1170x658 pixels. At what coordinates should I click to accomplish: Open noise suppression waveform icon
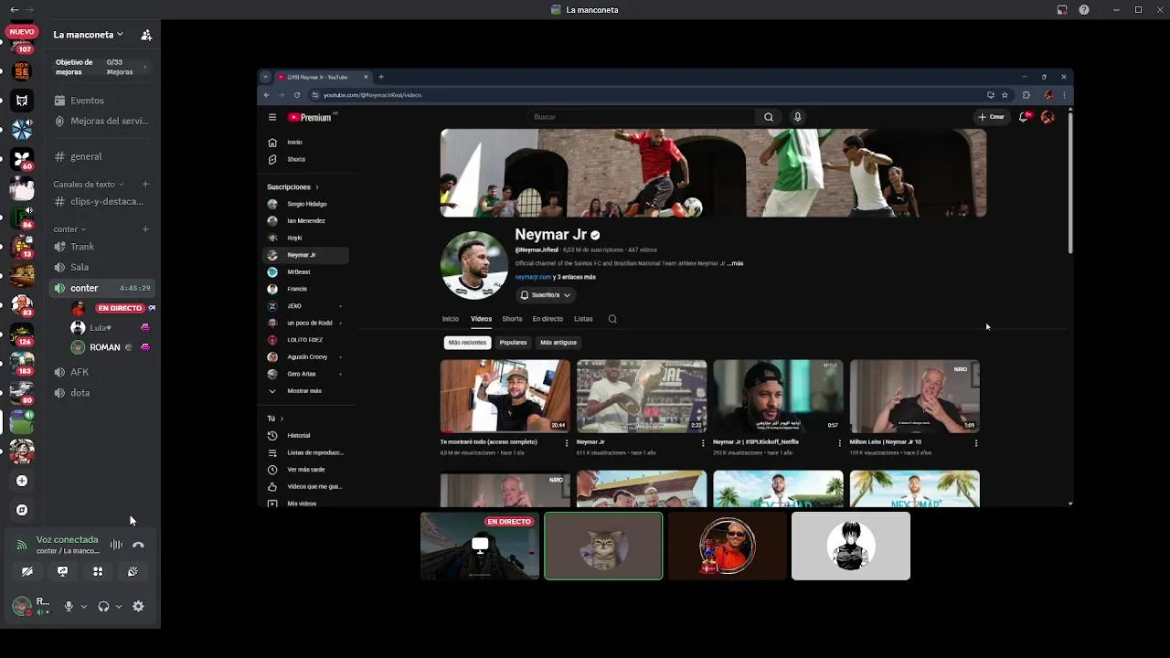pos(116,545)
